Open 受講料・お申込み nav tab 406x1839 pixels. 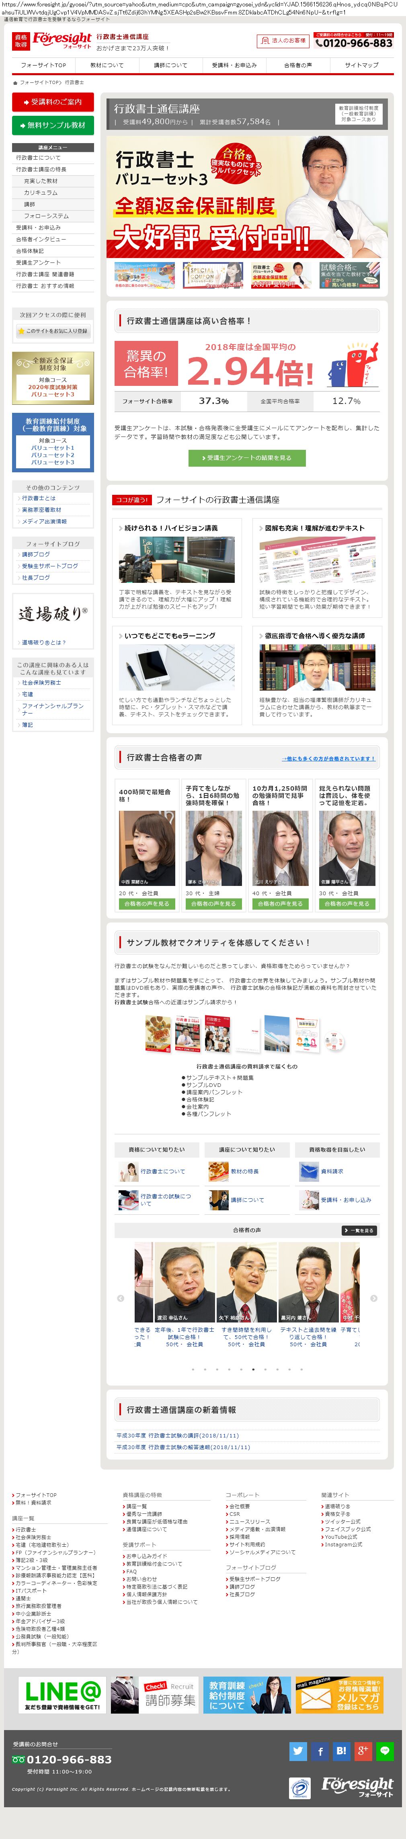tap(234, 65)
